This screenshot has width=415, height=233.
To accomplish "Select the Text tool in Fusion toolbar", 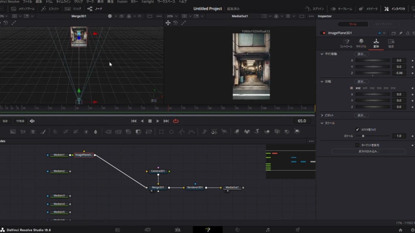I will point(33,132).
